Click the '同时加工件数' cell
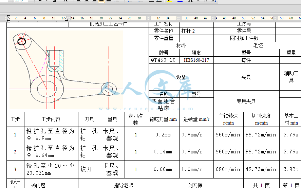This screenshot has height=188, width=301. pyautogui.click(x=244, y=38)
